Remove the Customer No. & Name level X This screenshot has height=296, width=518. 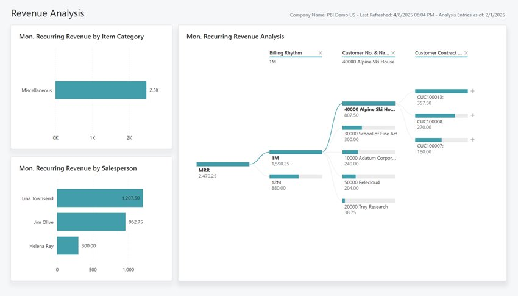click(x=393, y=53)
